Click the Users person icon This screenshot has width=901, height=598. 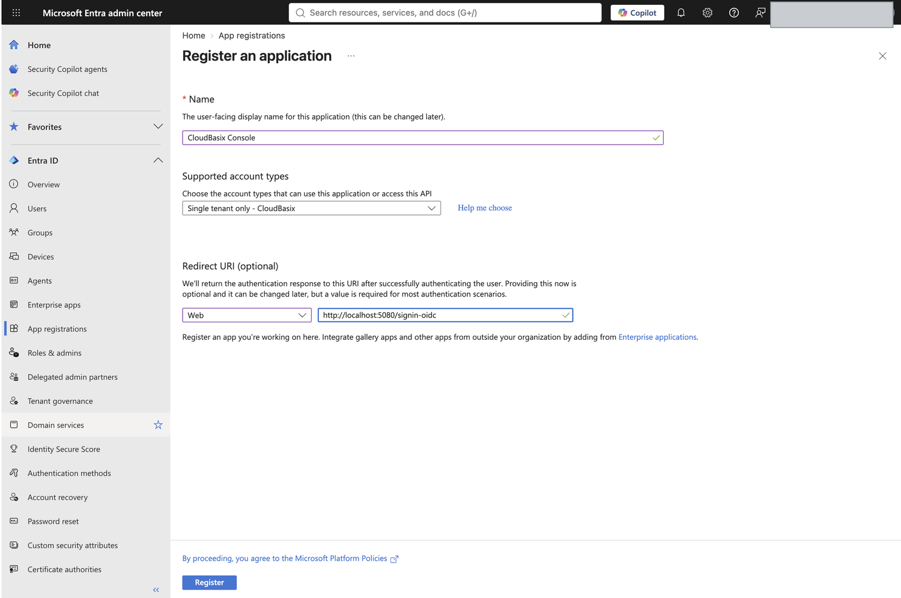coord(14,208)
